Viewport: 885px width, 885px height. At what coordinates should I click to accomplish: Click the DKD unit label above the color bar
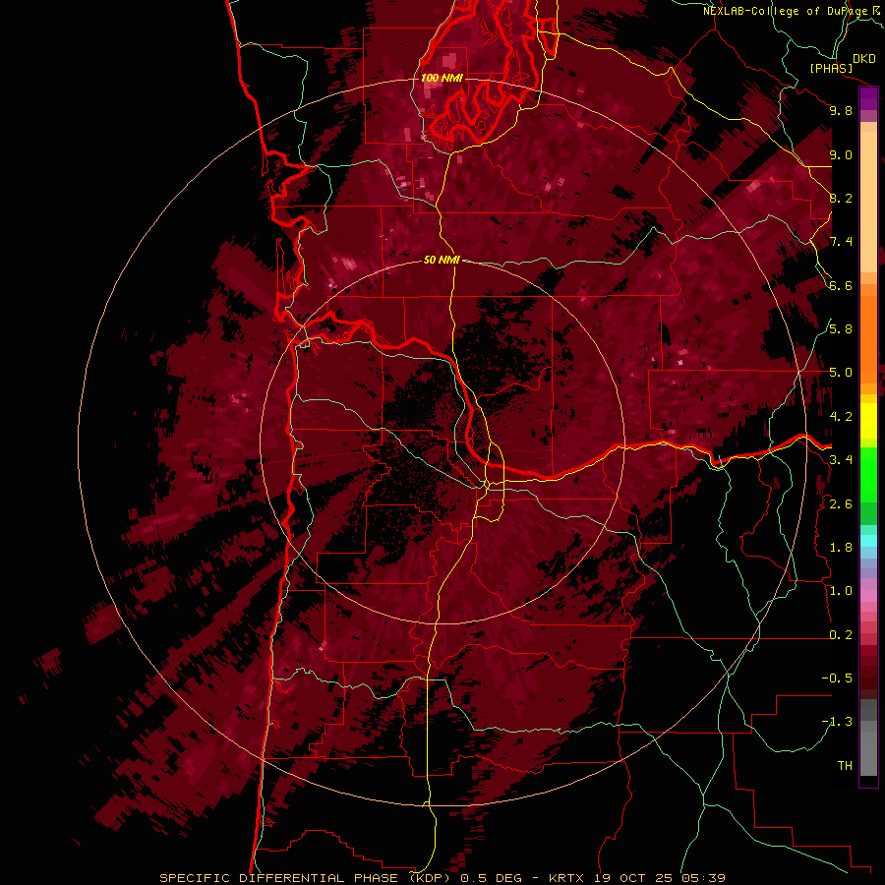coord(863,59)
